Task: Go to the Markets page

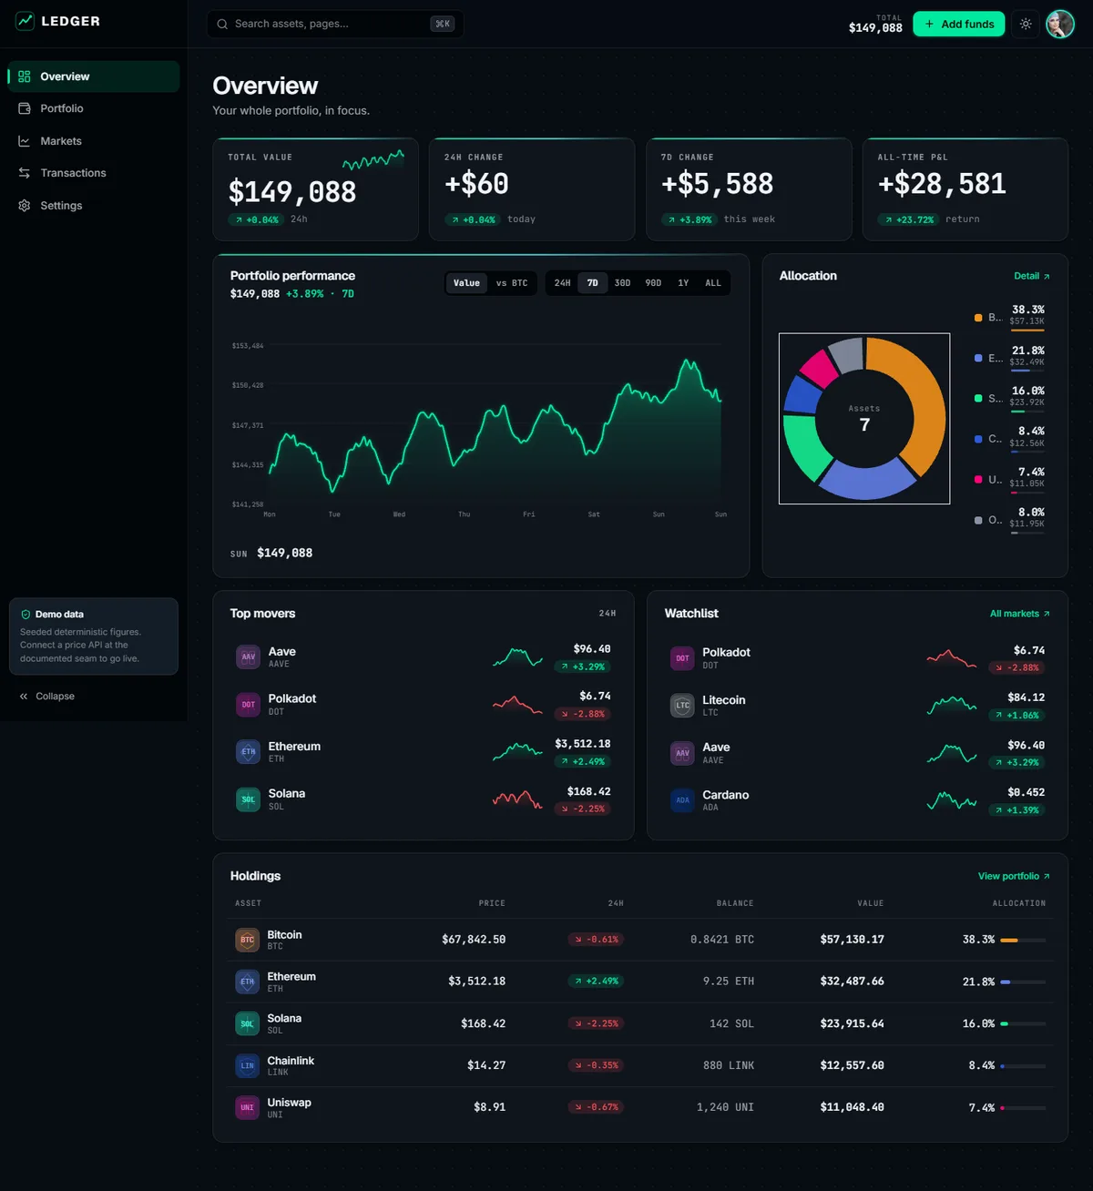Action: tap(94, 141)
